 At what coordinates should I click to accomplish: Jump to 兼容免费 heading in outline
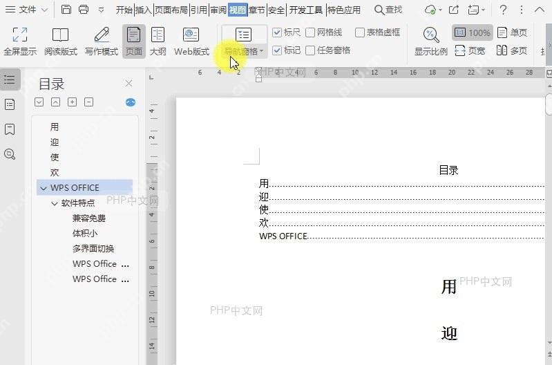[x=89, y=218]
